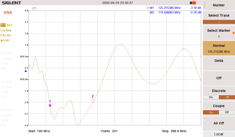Viewport: 235px width, 137px height.
Task: Select the Tr1 S21 trace label
Action: pos(6,25)
